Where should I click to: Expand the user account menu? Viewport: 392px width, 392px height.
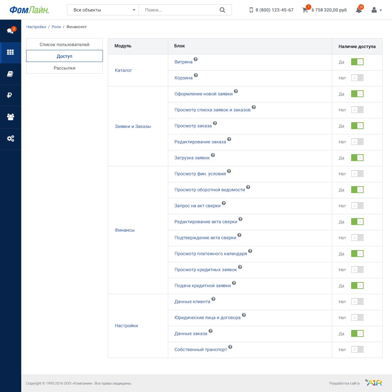point(377,10)
